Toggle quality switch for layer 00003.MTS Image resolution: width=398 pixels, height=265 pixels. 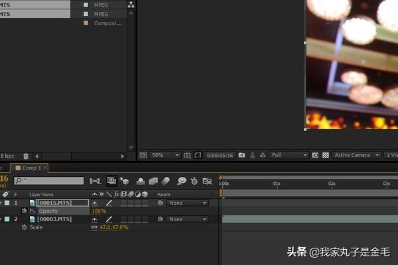click(x=109, y=219)
